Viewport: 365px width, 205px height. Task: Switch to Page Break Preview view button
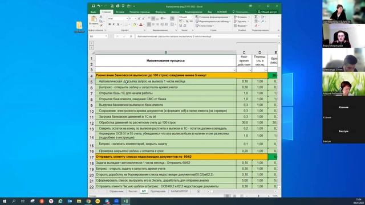[x=241, y=196]
